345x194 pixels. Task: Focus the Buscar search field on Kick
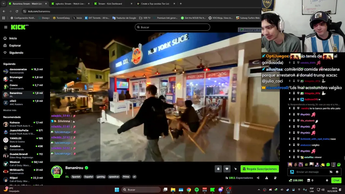[x=172, y=27]
